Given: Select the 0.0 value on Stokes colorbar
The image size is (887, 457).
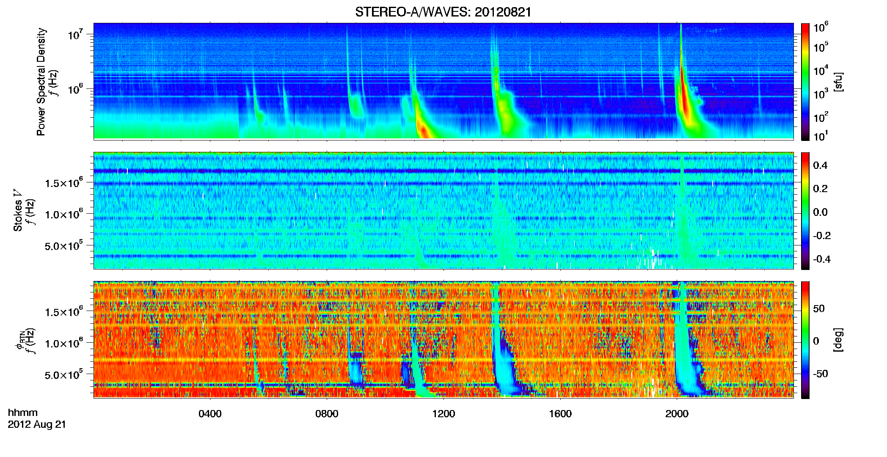Looking at the screenshot, I should 820,212.
